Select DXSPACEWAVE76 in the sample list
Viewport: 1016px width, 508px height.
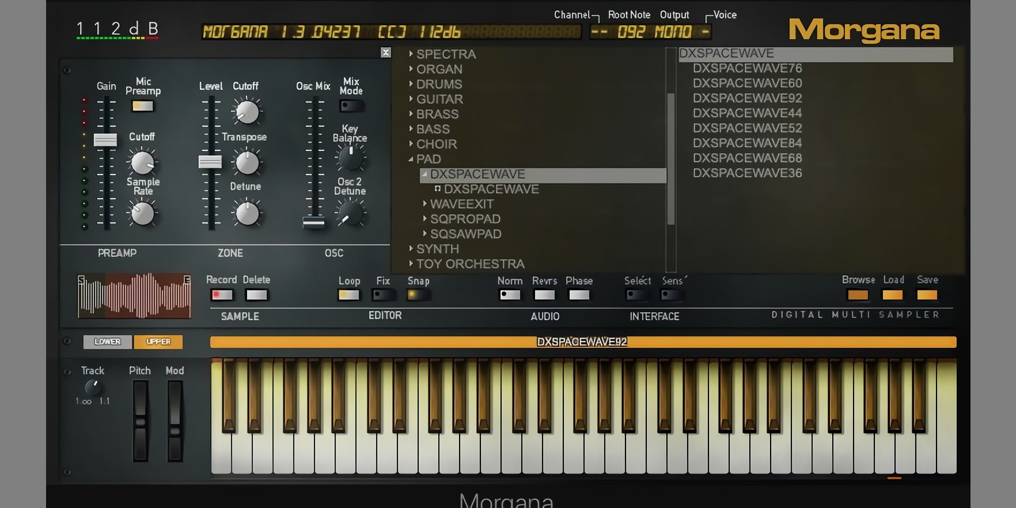point(747,68)
